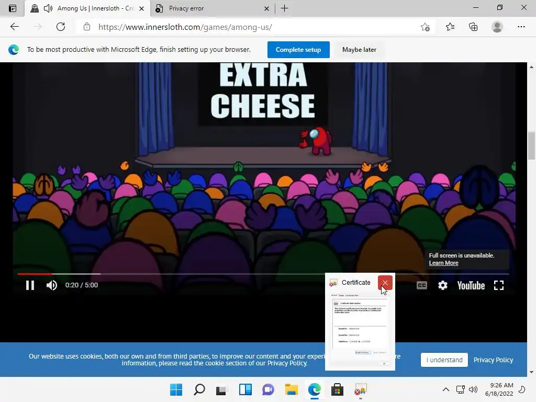
Task: Click the page vertical scrollbar thumb
Action: (531, 146)
